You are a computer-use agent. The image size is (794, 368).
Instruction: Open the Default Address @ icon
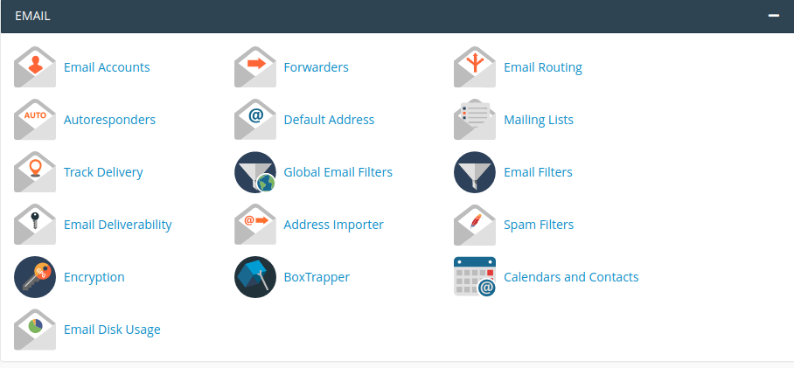255,120
